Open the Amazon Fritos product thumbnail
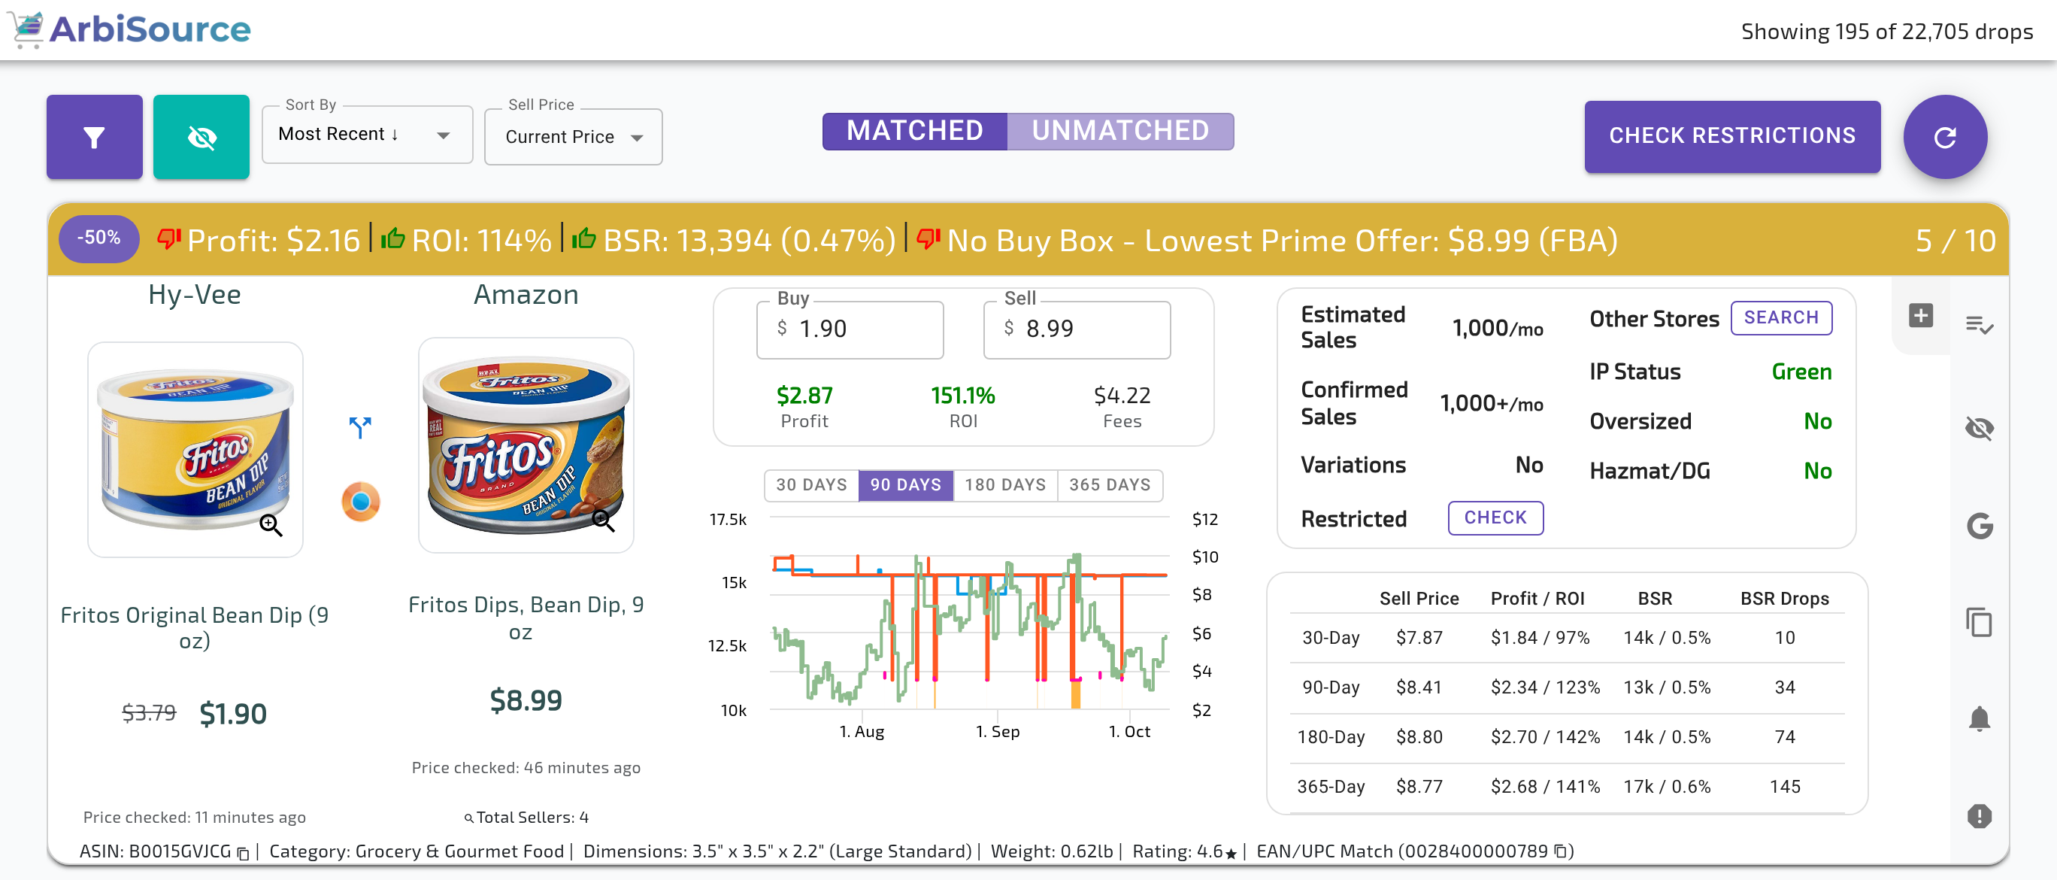The width and height of the screenshot is (2057, 880). 526,445
